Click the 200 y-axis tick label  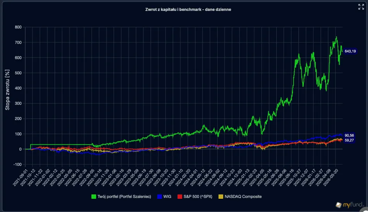pos(18,119)
